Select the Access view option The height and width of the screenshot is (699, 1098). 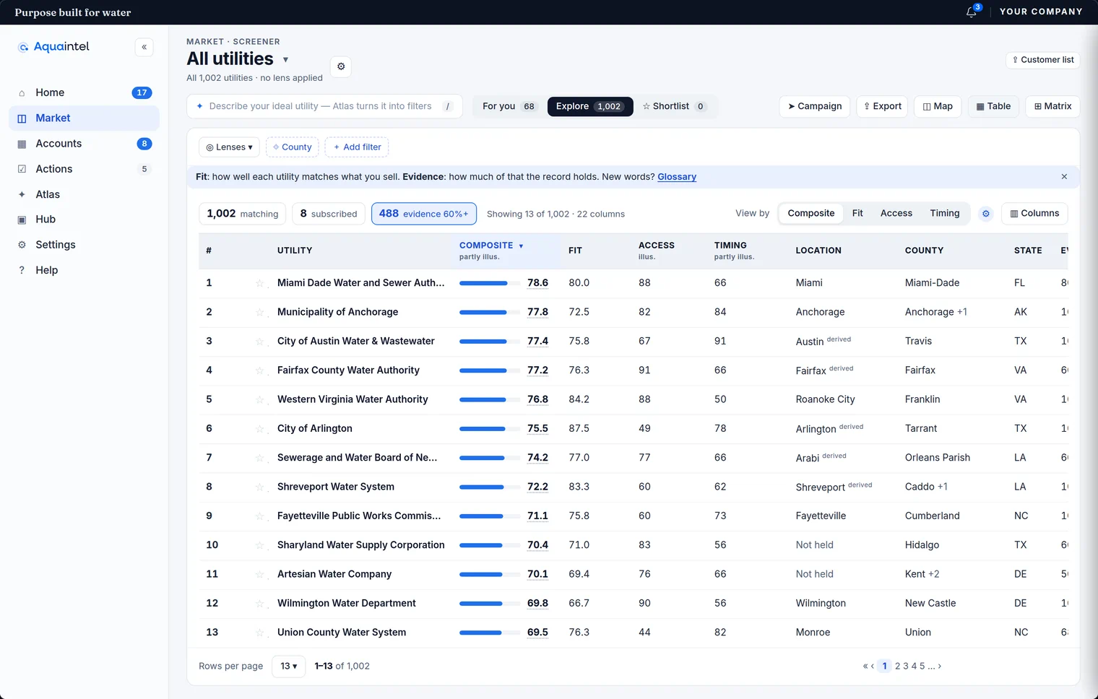point(896,213)
